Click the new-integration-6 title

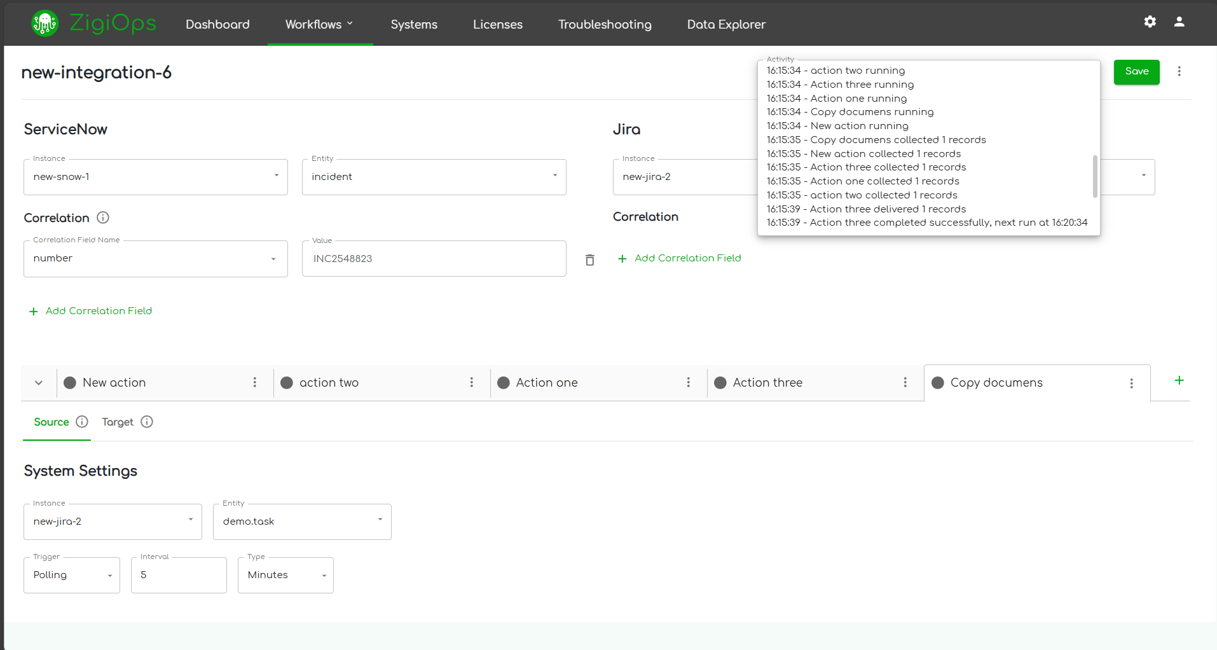coord(97,73)
